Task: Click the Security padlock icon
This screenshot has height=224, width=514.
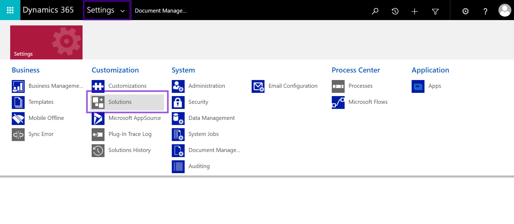Action: coord(178,102)
